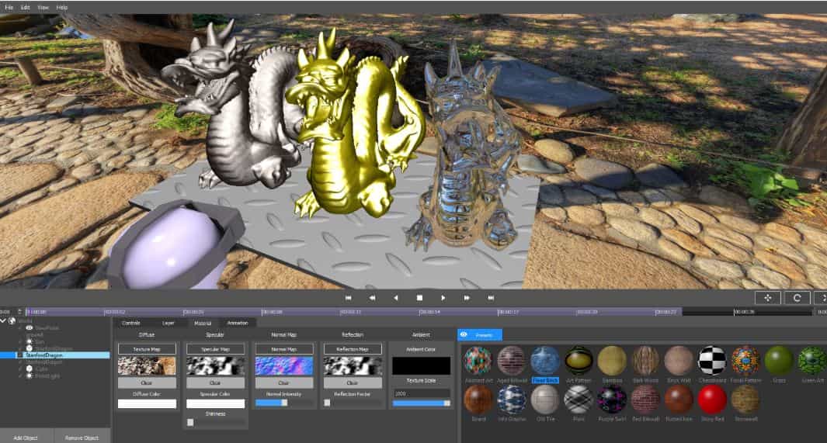Click the Normal Intensity slider
This screenshot has height=443, width=827.
[283, 403]
